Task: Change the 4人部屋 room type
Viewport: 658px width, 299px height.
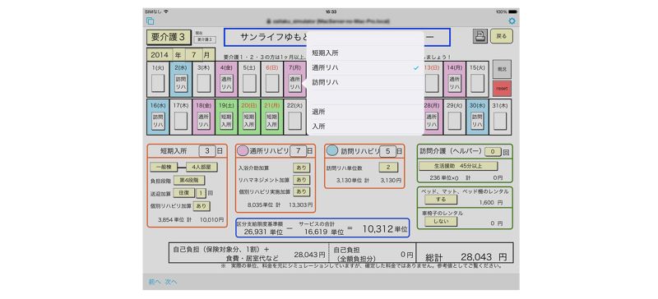Action: tap(202, 167)
